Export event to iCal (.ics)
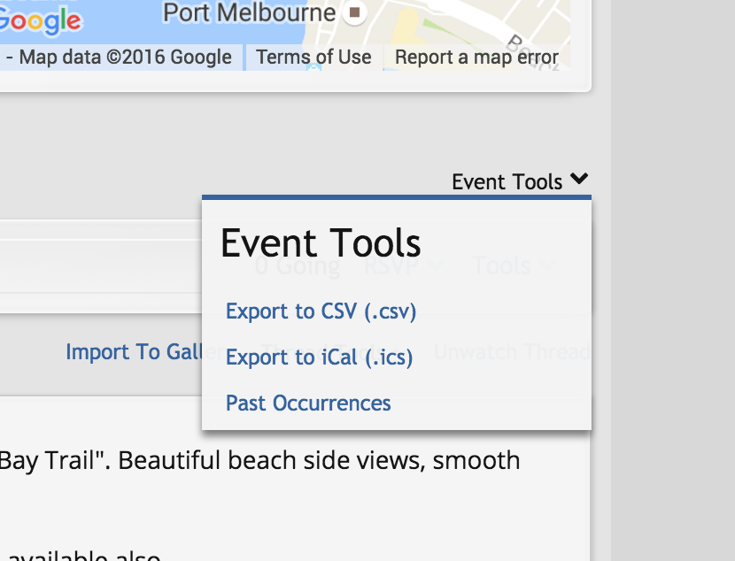This screenshot has width=735, height=561. [x=319, y=357]
